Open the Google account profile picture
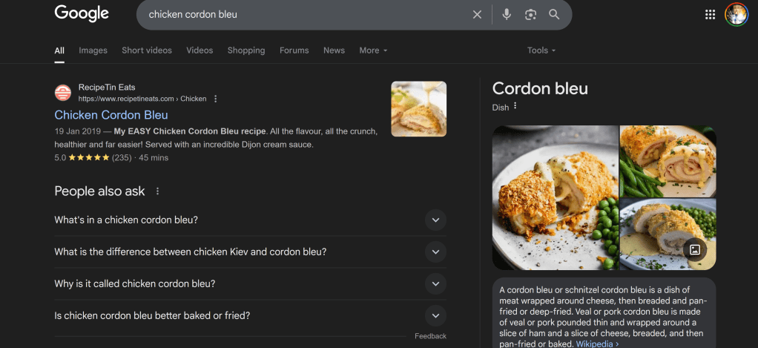Screen dimensions: 758x348 pos(736,14)
